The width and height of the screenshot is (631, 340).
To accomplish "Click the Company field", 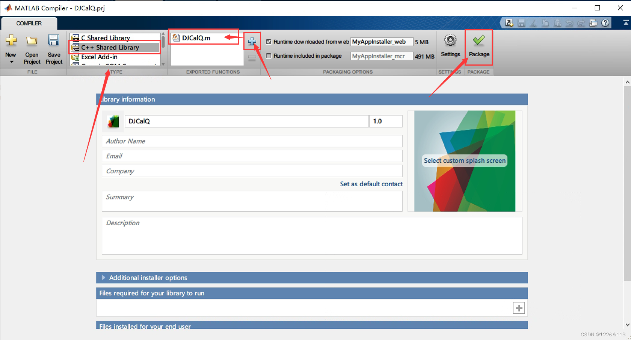I will click(252, 171).
